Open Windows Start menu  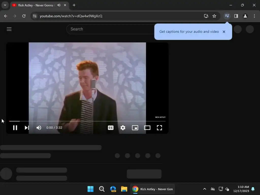click(x=91, y=189)
